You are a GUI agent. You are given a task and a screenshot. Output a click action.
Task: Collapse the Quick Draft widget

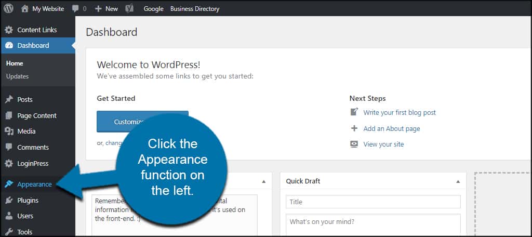[458, 182]
